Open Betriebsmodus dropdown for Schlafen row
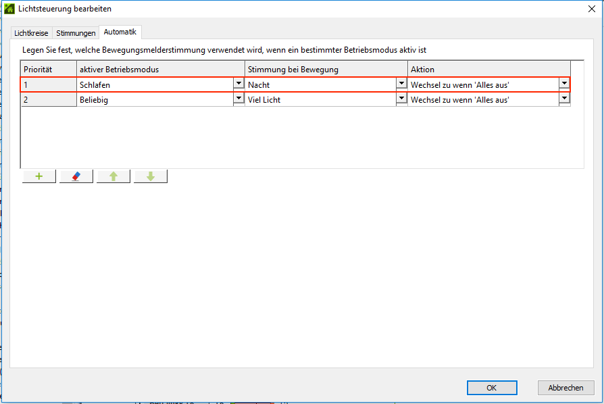This screenshot has width=604, height=404. tap(238, 84)
